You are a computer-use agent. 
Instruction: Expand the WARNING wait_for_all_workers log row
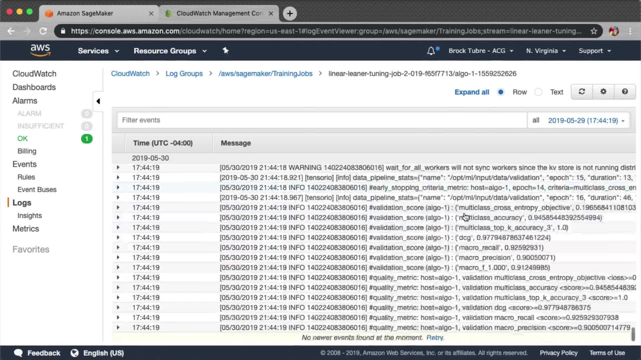tap(118, 167)
